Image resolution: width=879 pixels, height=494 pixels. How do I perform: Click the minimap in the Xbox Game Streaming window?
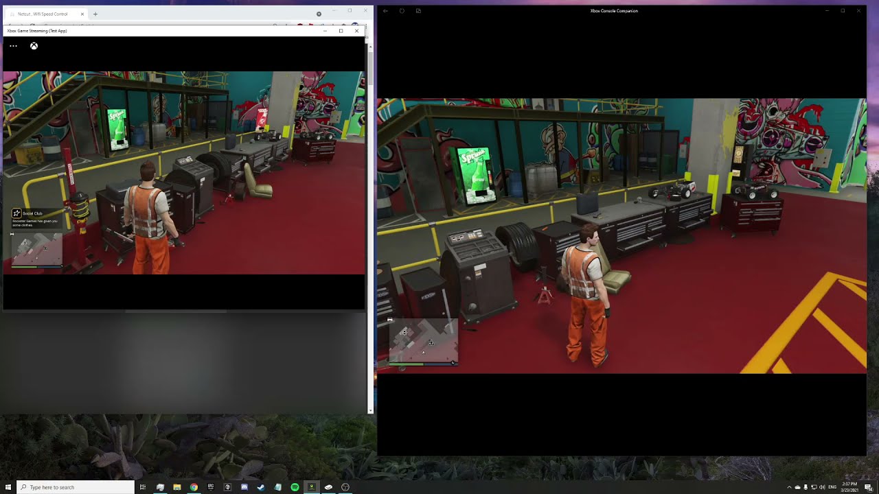click(37, 250)
